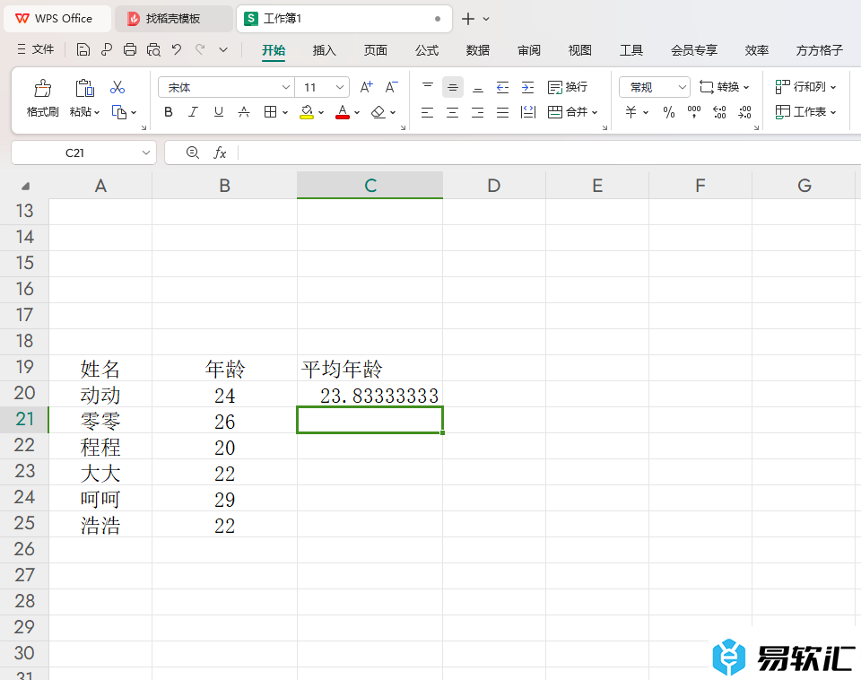Click the Print icon
Viewport: 861px width, 680px height.
coord(129,50)
